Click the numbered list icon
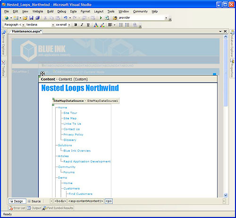Viewport: 236px width, 218px height. click(127, 25)
